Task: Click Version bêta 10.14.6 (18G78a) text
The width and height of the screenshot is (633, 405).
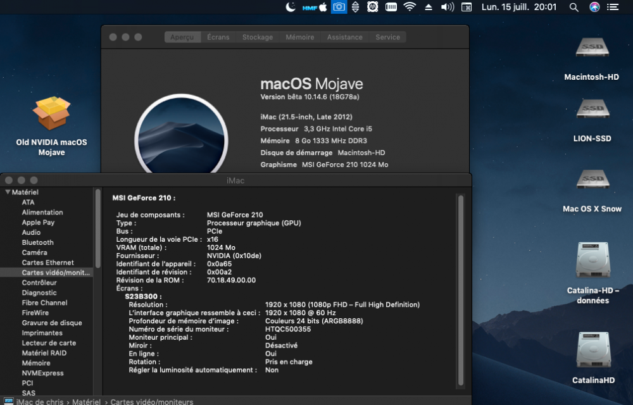Action: click(x=310, y=97)
